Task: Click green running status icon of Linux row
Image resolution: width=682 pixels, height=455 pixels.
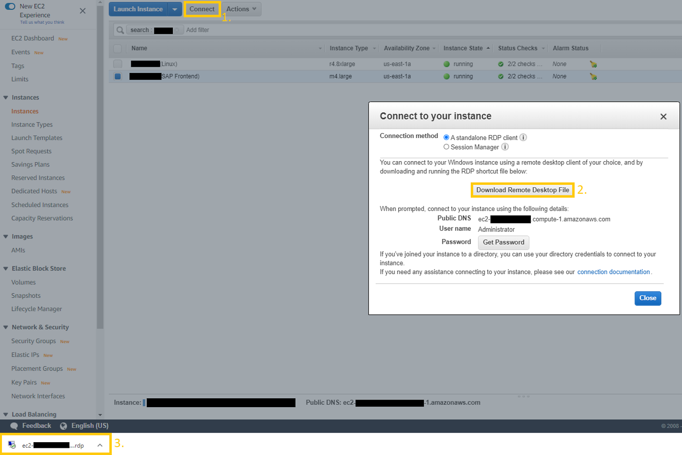Action: (447, 64)
